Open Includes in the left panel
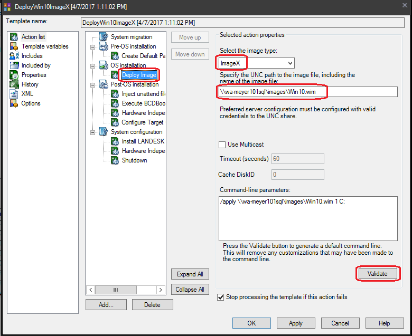 pyautogui.click(x=32, y=56)
